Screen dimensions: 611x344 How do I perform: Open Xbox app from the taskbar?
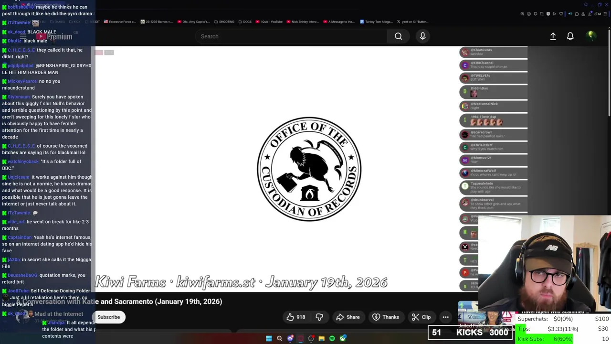(x=343, y=338)
